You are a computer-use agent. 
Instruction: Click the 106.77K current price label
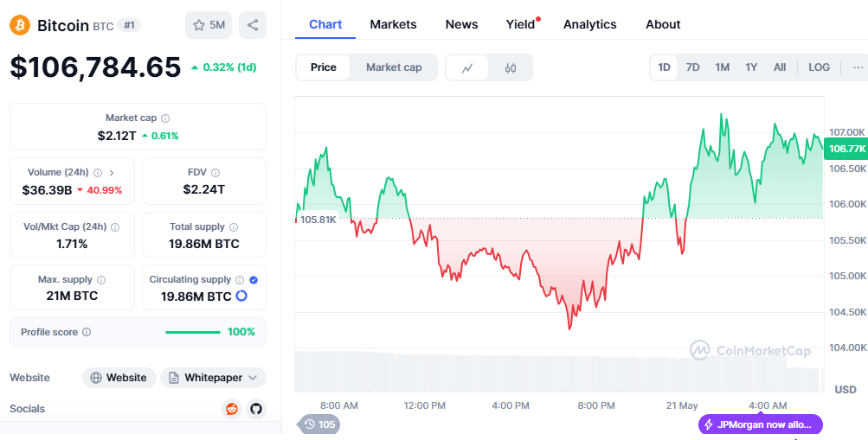(845, 149)
